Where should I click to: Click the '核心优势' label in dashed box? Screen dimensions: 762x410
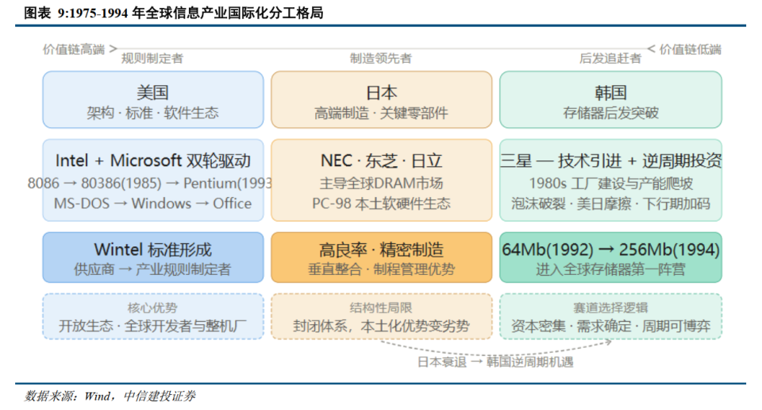tap(152, 307)
